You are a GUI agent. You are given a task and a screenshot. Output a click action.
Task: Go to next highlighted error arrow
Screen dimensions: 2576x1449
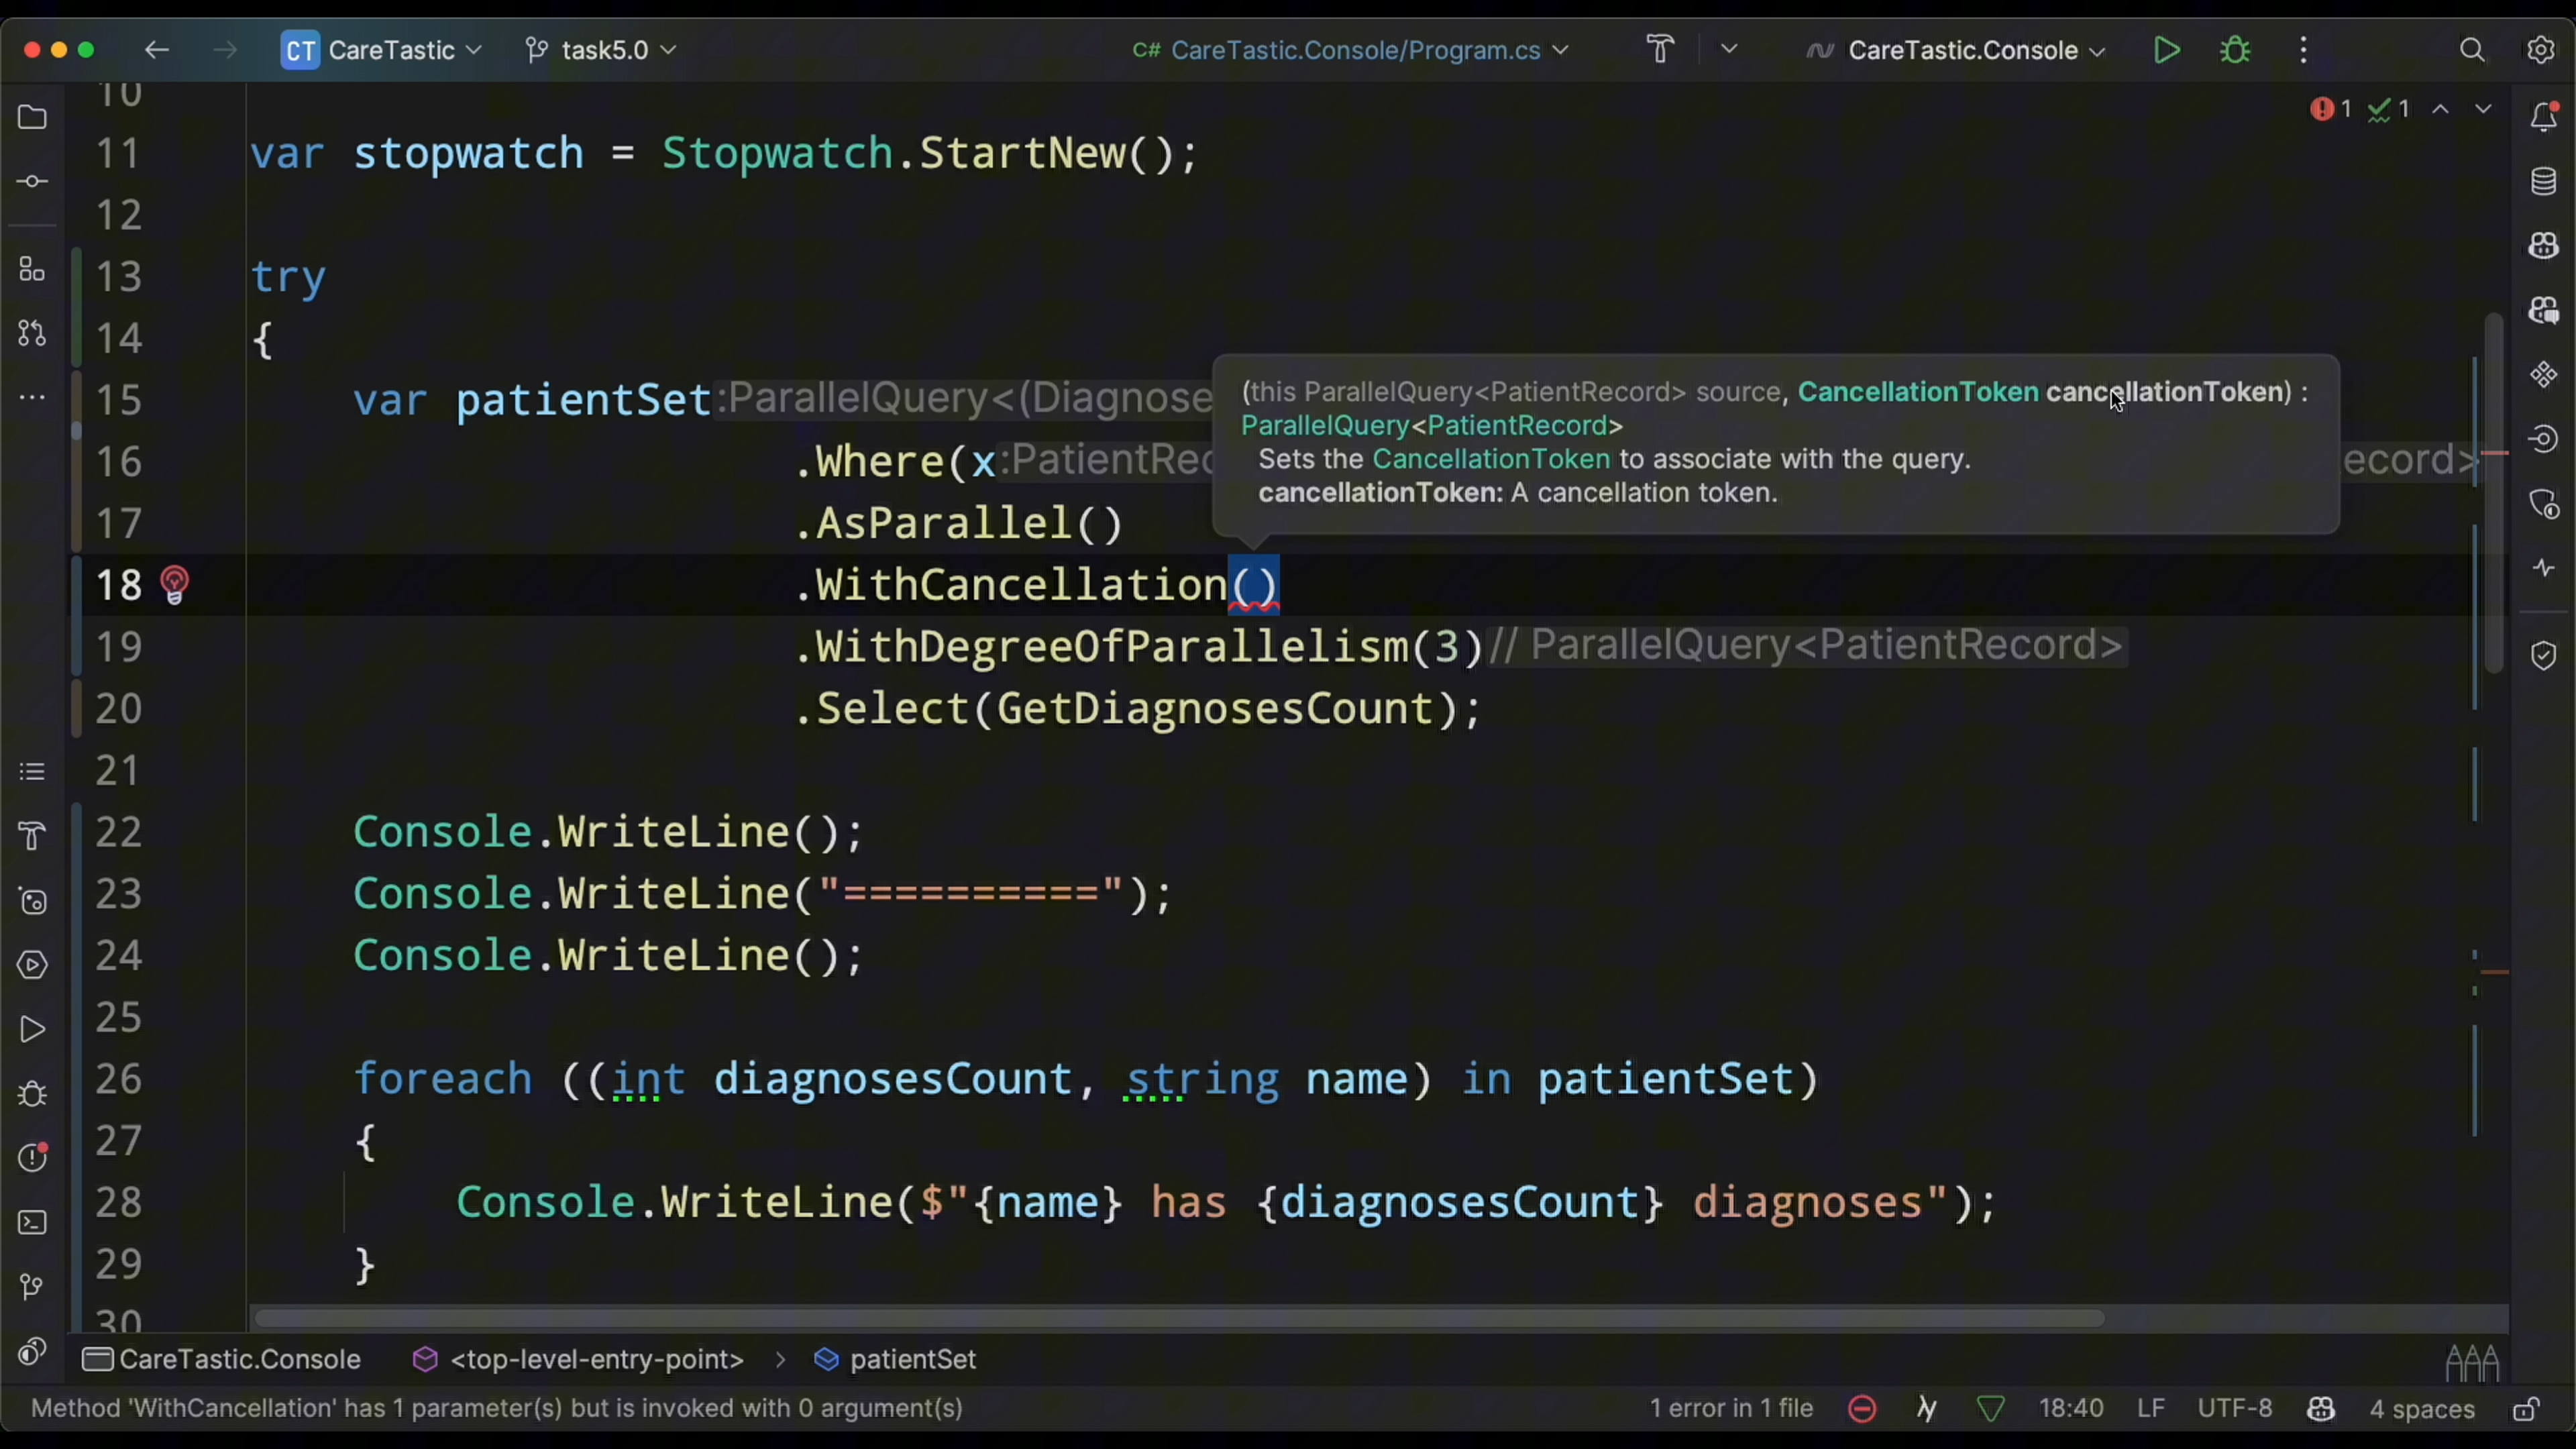(2483, 109)
